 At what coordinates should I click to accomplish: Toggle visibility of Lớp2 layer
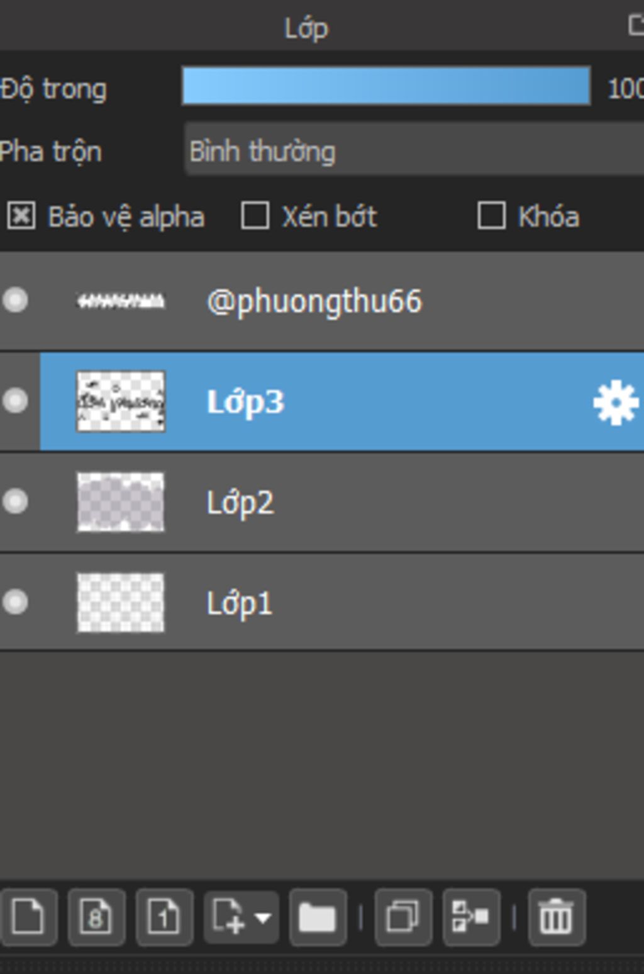pos(15,501)
